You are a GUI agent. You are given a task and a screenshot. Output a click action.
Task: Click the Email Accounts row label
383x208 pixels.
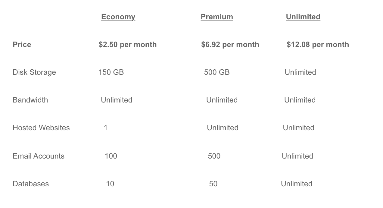[39, 156]
